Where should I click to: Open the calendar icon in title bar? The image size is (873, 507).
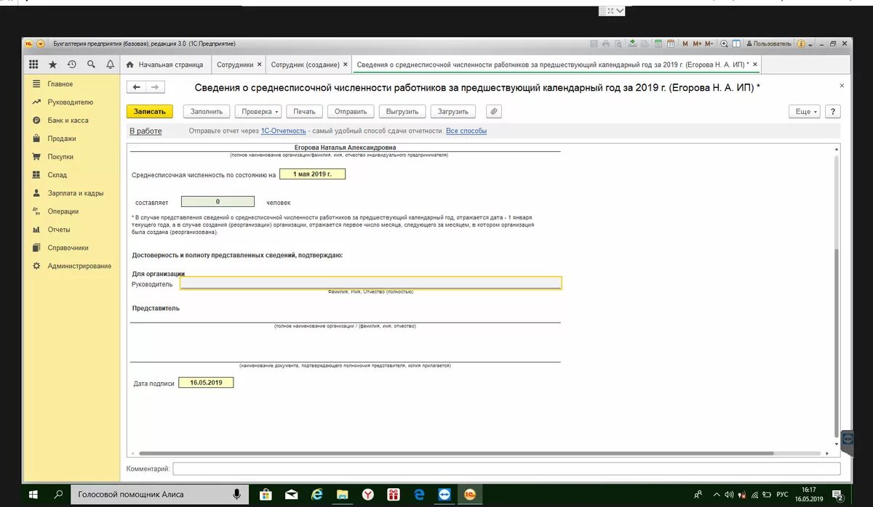(x=671, y=44)
